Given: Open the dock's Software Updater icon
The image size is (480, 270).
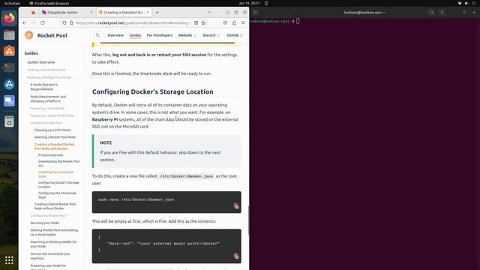Looking at the screenshot, I should (x=9, y=84).
